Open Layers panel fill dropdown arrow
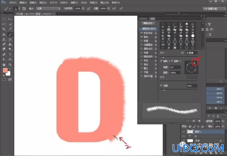Viewport: 227px width, 156px height. pos(223,126)
